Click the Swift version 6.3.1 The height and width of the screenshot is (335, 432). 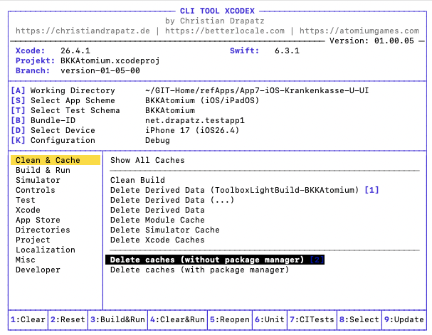coord(287,50)
